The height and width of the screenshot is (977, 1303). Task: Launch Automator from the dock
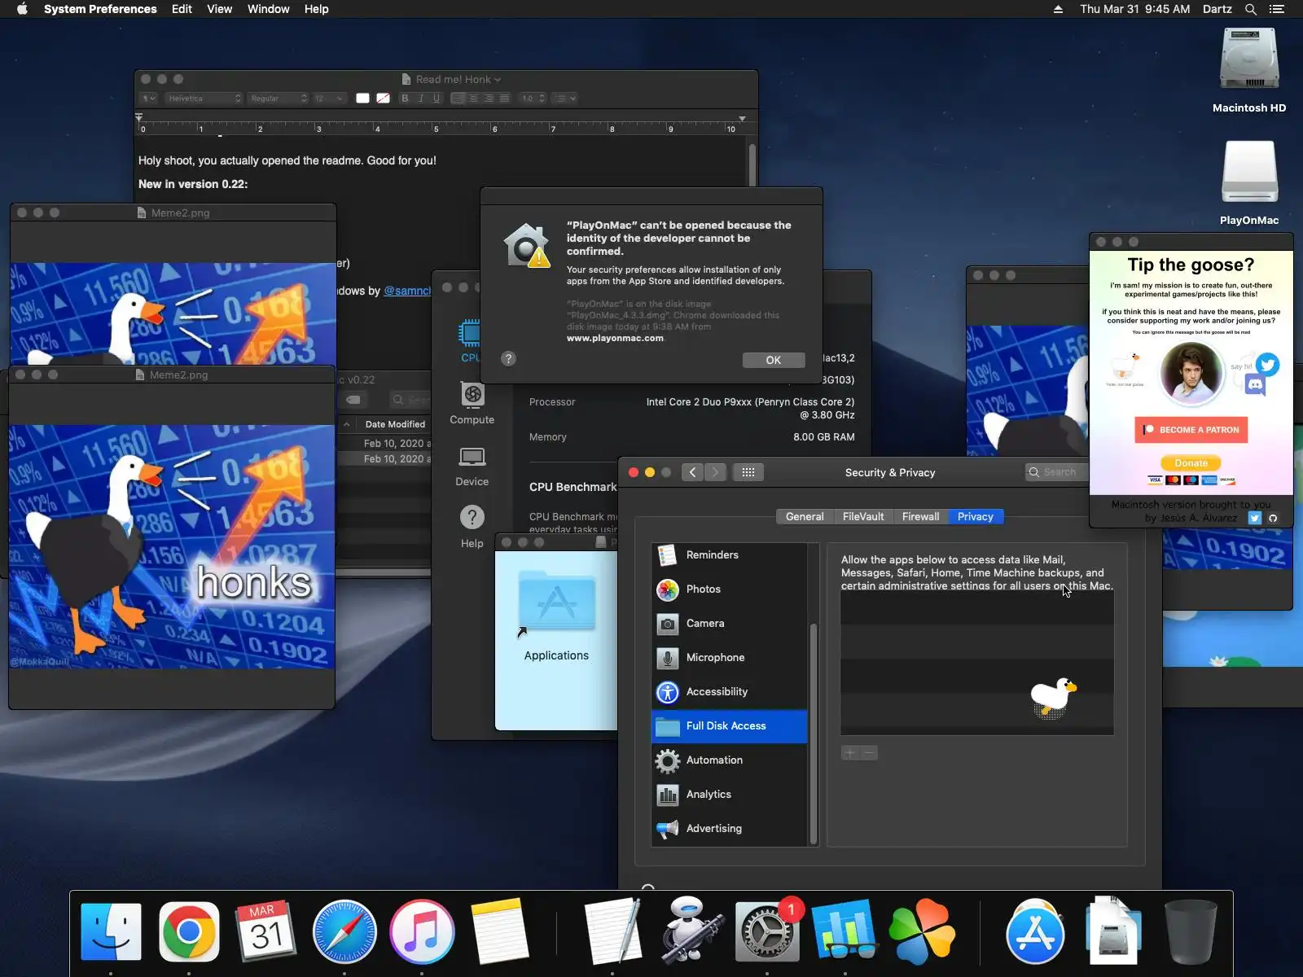[691, 931]
